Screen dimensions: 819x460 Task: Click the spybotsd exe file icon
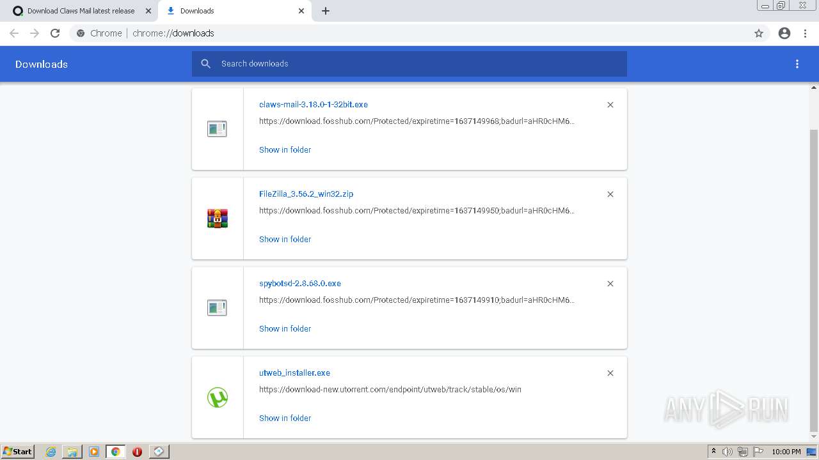pyautogui.click(x=218, y=308)
